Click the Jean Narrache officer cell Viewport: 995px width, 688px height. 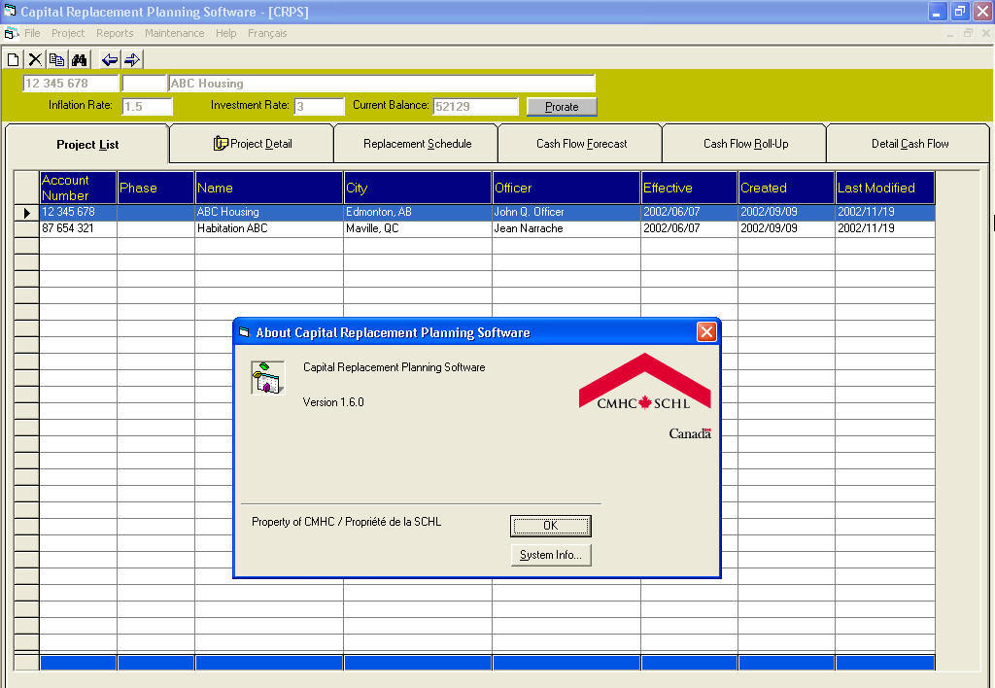[566, 228]
